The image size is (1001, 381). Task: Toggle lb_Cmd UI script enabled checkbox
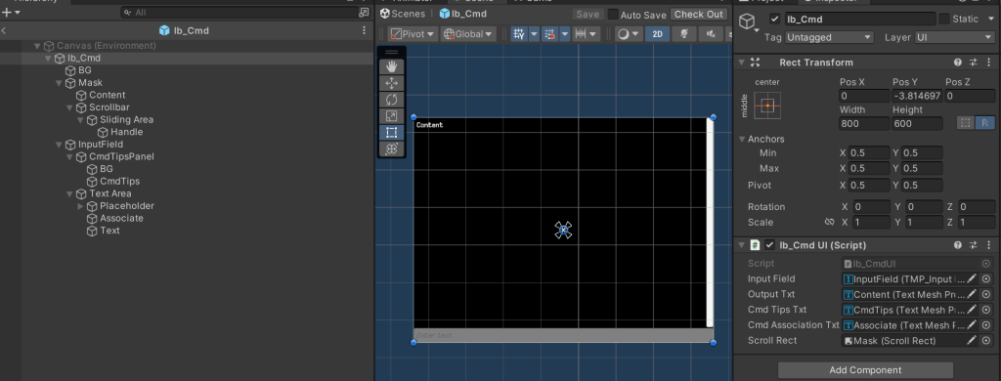770,245
